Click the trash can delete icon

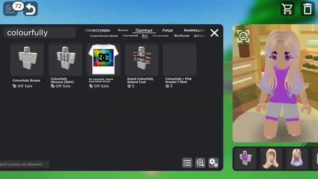pos(308,9)
